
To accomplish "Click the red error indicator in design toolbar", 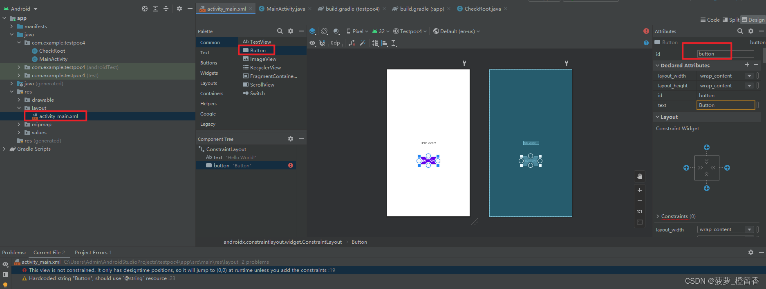I will (x=646, y=31).
